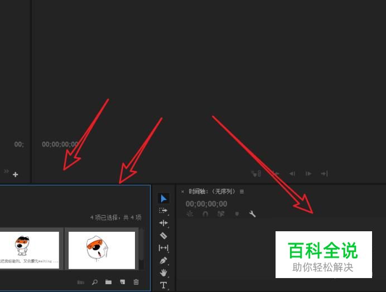Screen dimensions: 386x292
Task: Create a new bin folder
Action: click(108, 282)
